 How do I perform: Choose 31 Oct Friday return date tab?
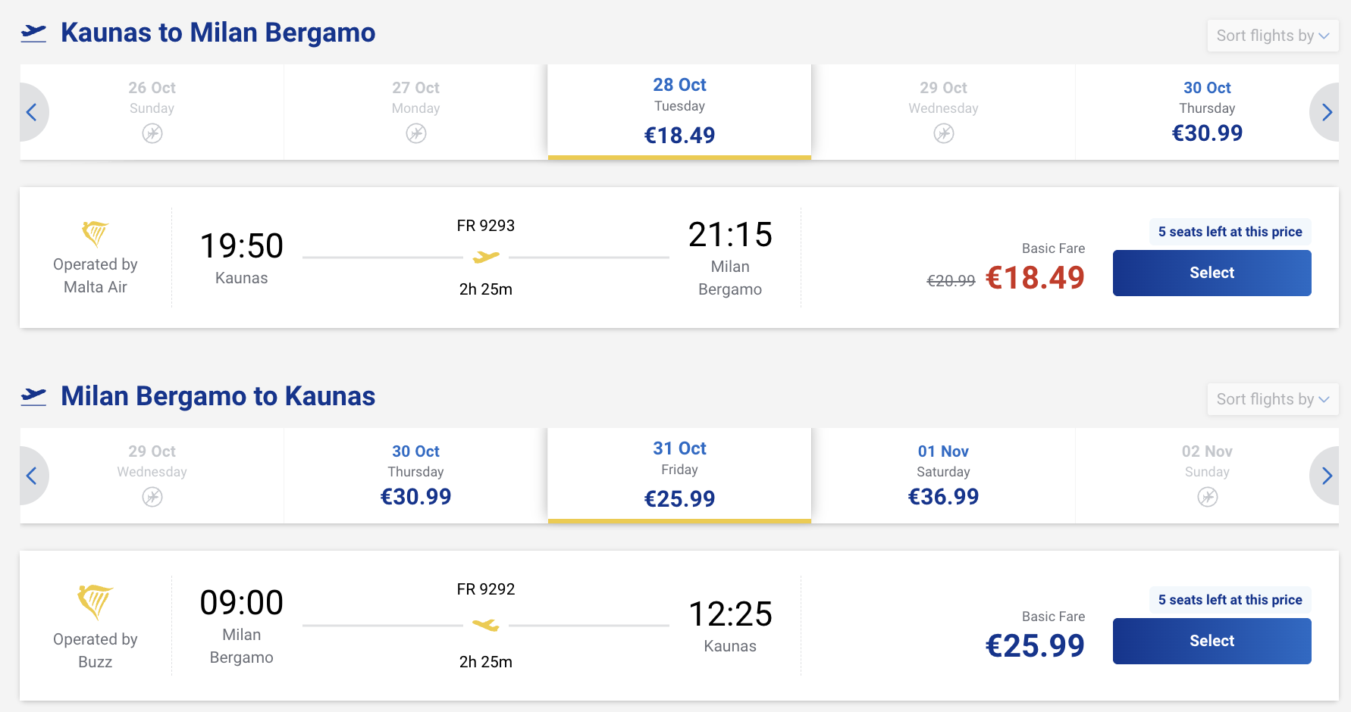(679, 476)
